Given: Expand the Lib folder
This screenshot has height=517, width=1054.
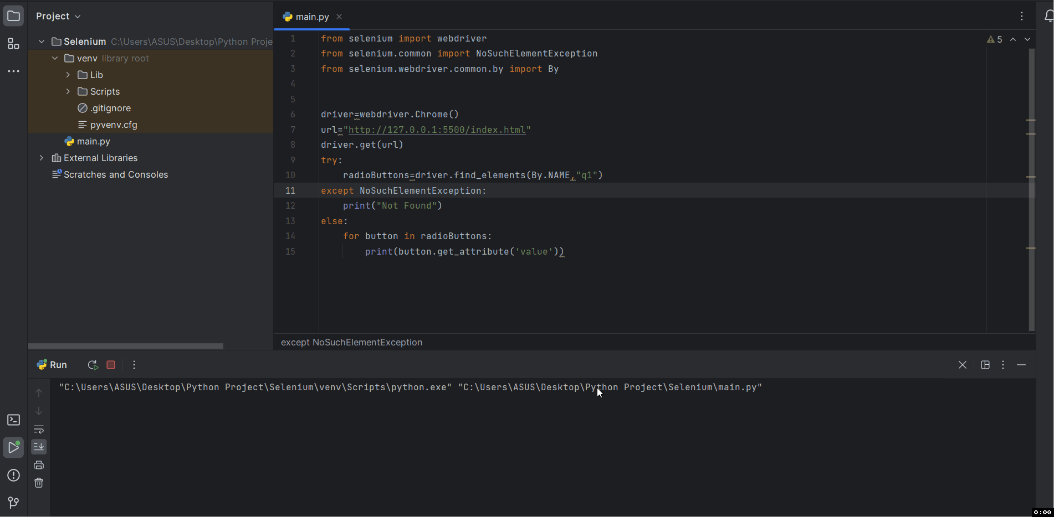Looking at the screenshot, I should (x=68, y=75).
